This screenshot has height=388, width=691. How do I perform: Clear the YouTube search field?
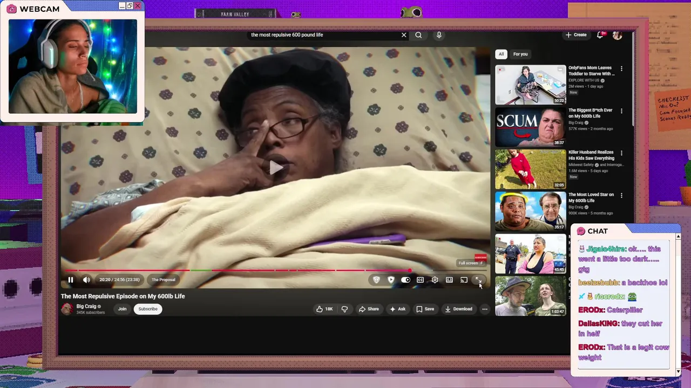point(404,35)
